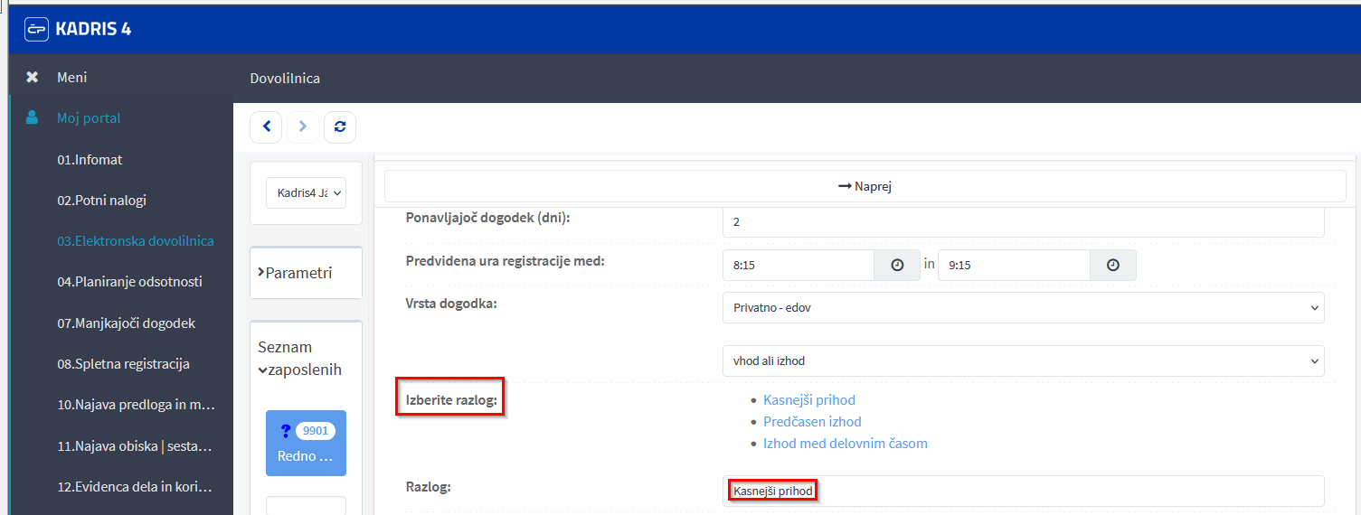Click the Moj portal user icon
This screenshot has width=1361, height=515.
click(x=33, y=117)
